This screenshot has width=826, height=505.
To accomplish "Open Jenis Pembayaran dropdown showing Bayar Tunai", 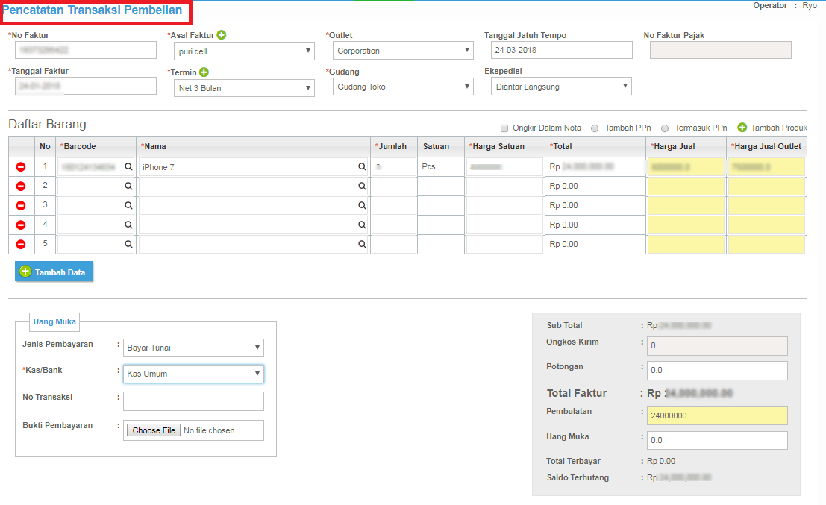I will click(193, 348).
